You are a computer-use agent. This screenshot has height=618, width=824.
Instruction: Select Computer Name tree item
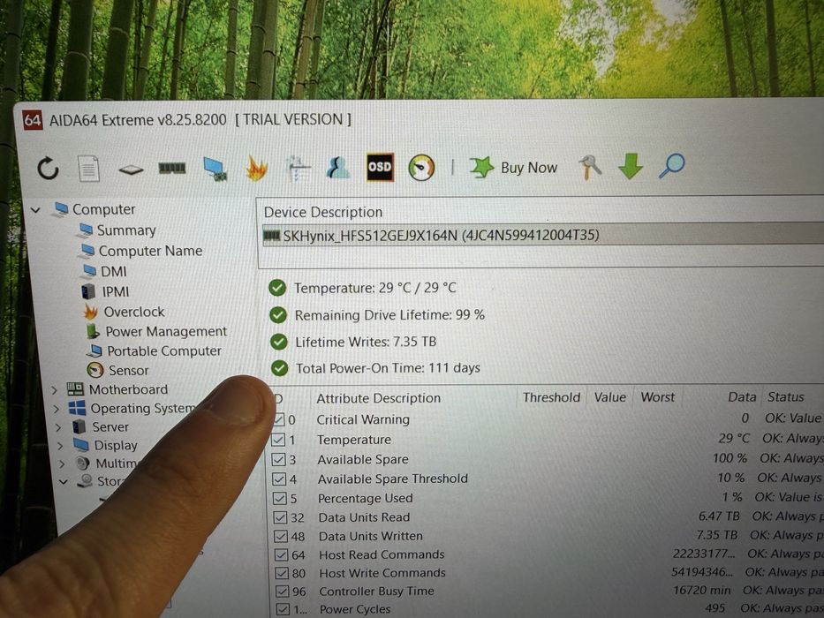pyautogui.click(x=150, y=251)
